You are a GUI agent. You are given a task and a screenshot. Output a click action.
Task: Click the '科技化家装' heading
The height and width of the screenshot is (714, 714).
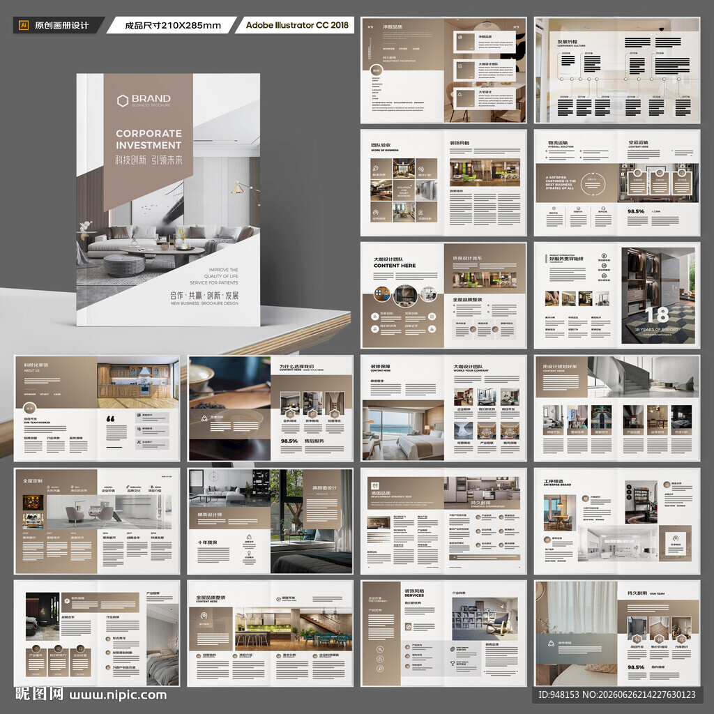[x=36, y=365]
